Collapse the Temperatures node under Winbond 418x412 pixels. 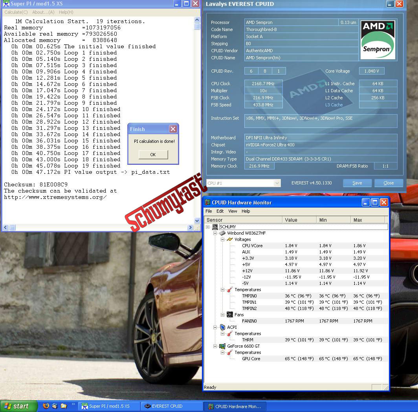pos(222,290)
